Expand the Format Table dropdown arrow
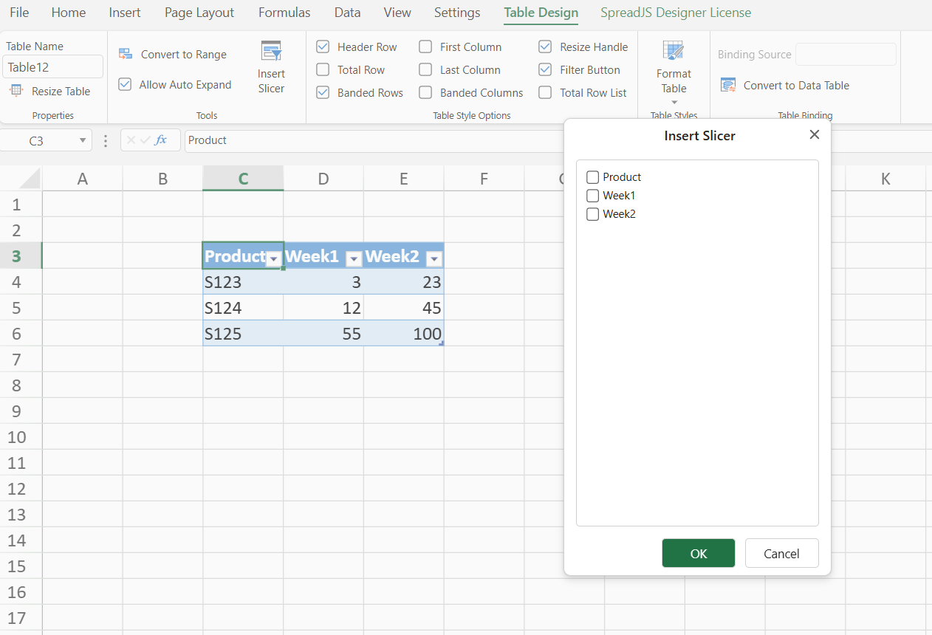The image size is (932, 635). pyautogui.click(x=674, y=103)
